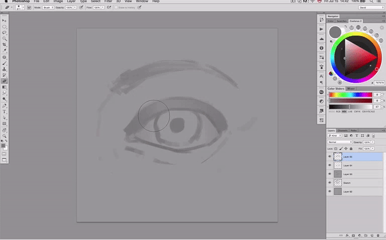Toggle visibility of Layer 95
This screenshot has height=240, width=386.
330,157
